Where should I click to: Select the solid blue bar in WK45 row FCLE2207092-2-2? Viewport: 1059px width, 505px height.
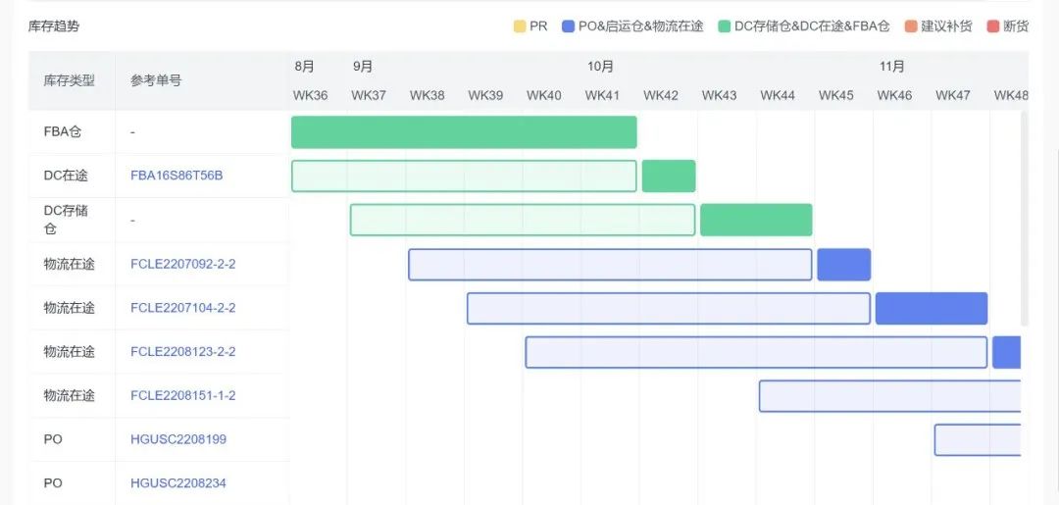tap(844, 265)
